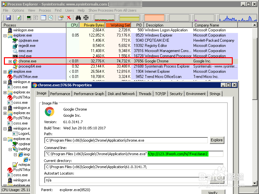Click the binoculars Find Handle icon

78,17
